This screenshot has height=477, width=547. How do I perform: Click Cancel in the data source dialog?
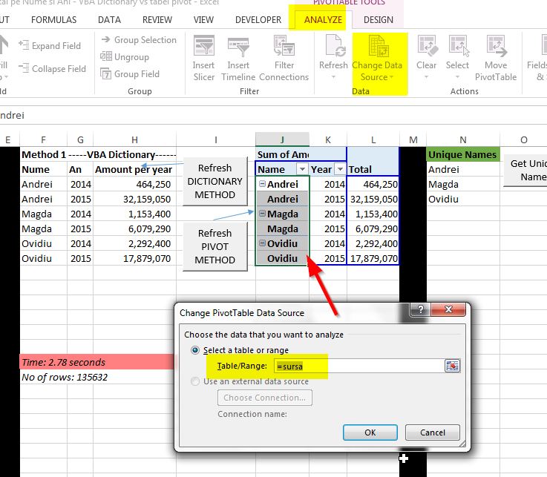pyautogui.click(x=433, y=432)
